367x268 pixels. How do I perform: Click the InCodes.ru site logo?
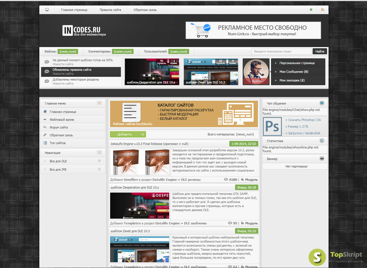click(84, 31)
